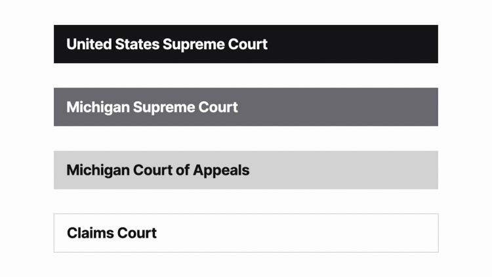The image size is (492, 277).
Task: Pick the light gray court level bar
Action: click(x=246, y=170)
